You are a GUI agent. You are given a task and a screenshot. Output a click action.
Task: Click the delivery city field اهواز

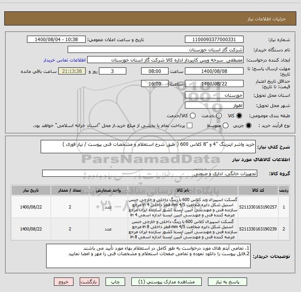pyautogui.click(x=214, y=105)
